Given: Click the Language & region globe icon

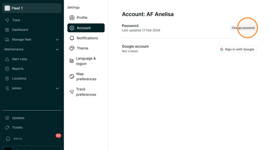Looking at the screenshot, I should pos(71,61).
